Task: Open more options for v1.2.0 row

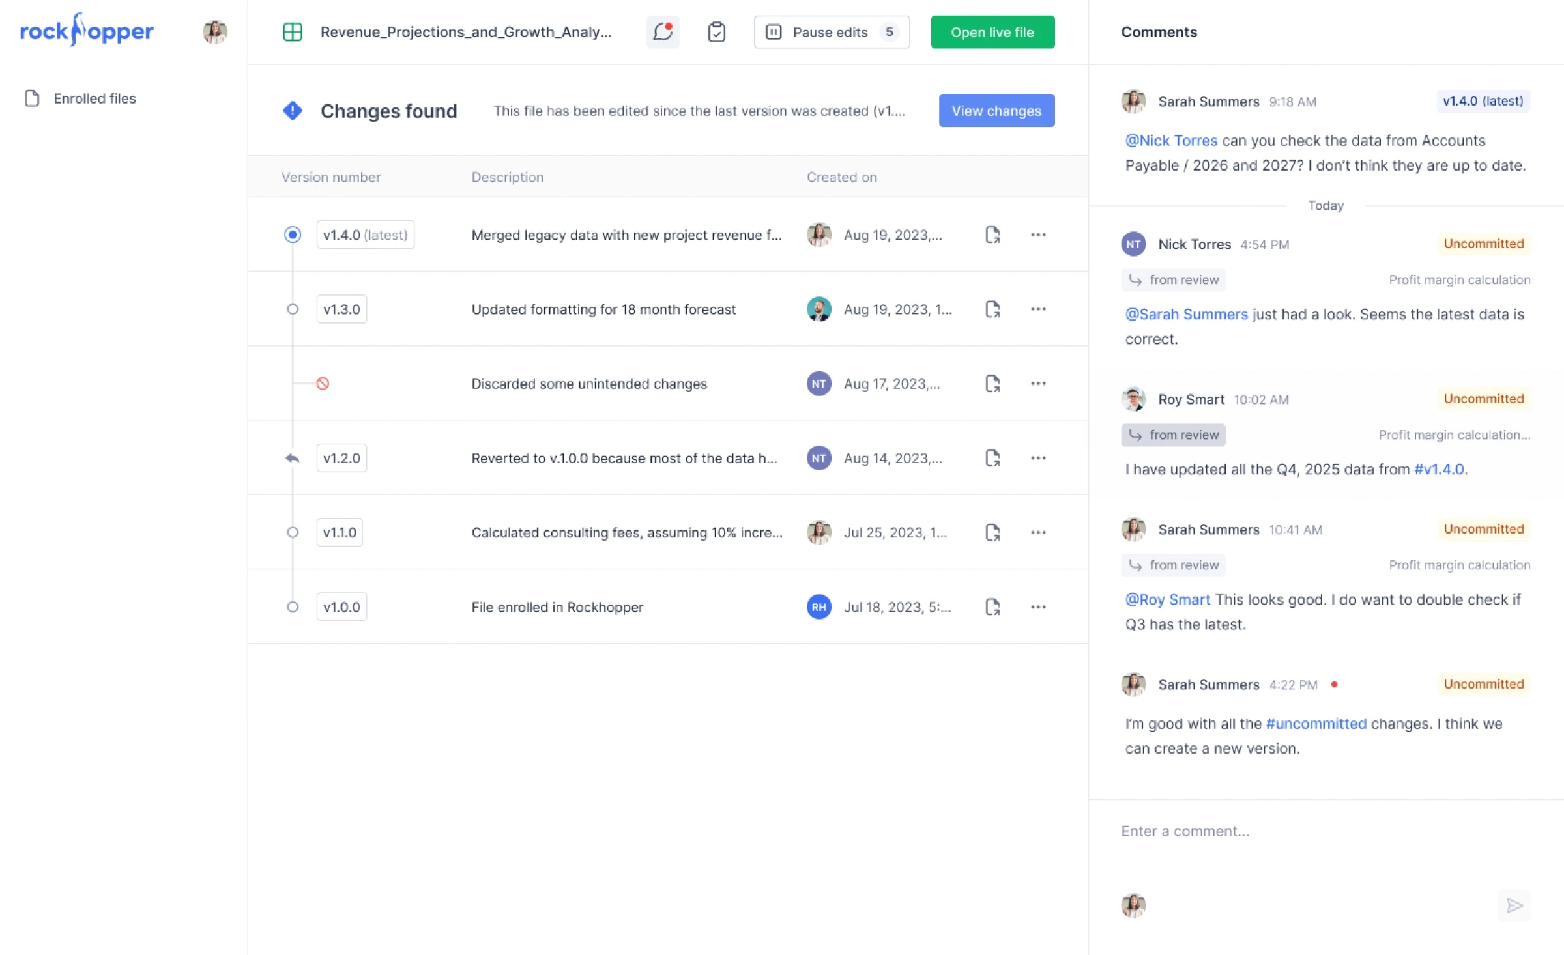Action: click(1038, 458)
